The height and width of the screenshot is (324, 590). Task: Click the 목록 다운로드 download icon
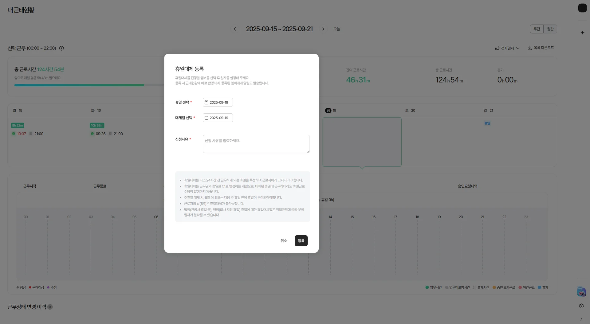[x=529, y=48]
